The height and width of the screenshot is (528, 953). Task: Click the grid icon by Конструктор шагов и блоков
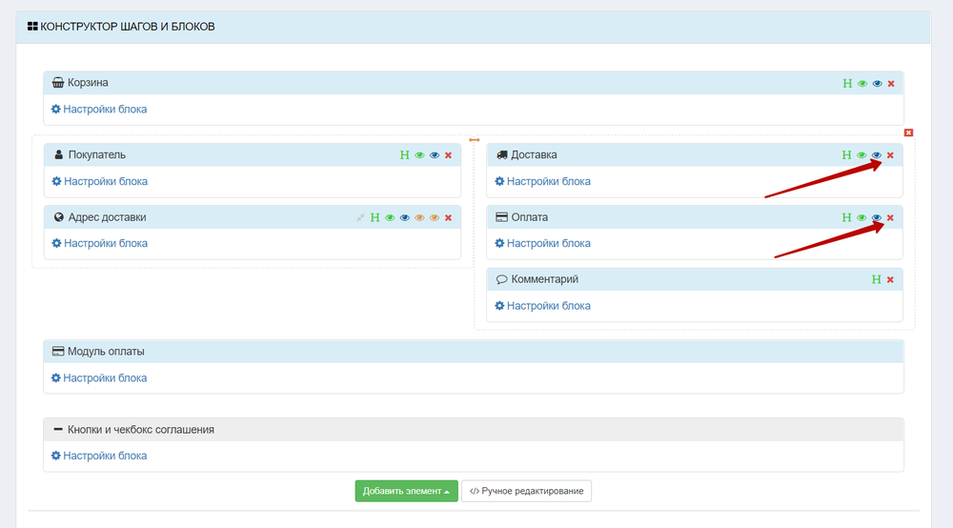[x=32, y=26]
